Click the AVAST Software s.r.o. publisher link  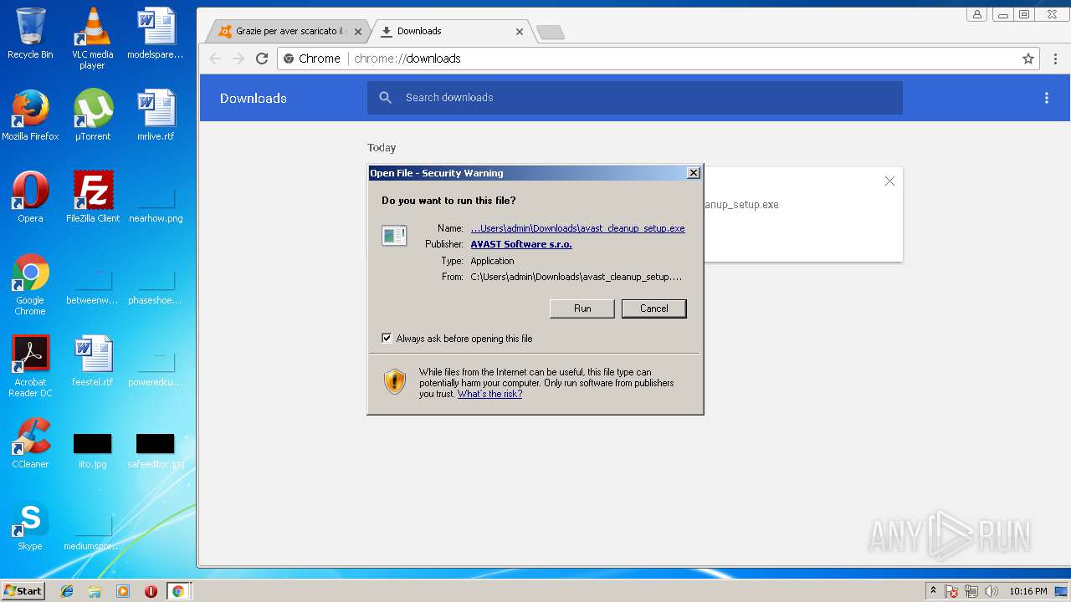coord(521,244)
